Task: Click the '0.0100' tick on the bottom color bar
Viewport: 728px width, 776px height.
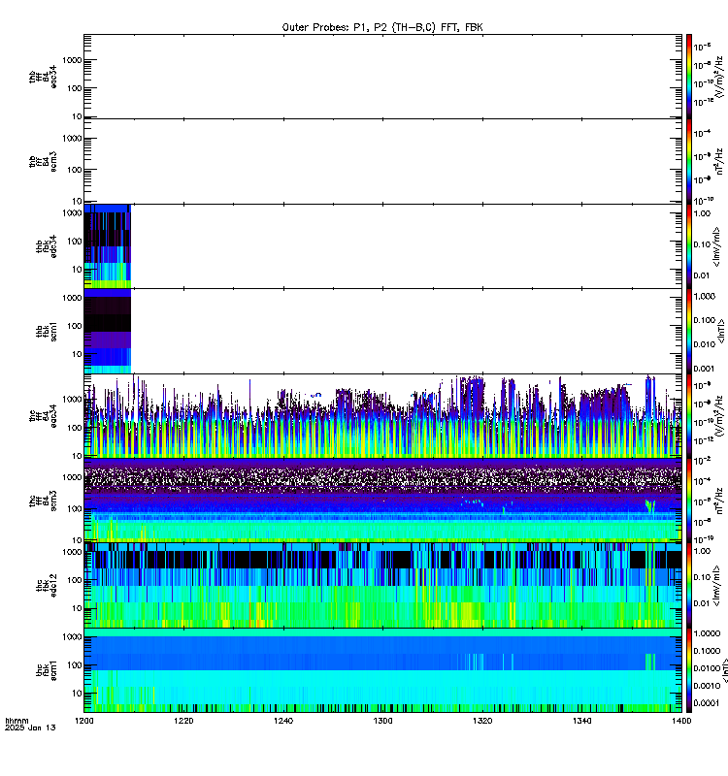Action: pyautogui.click(x=707, y=668)
